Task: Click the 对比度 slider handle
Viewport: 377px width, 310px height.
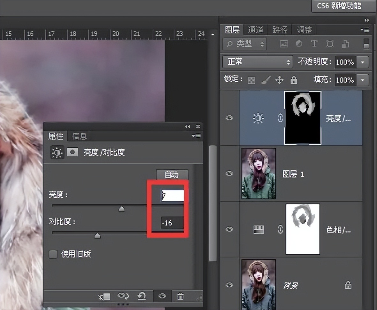Action: 97,235
